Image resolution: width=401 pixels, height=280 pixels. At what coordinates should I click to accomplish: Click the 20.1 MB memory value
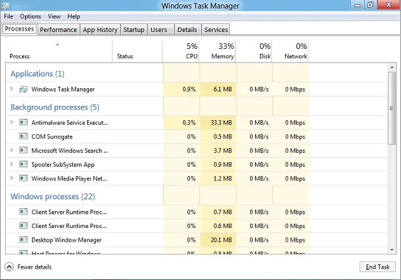click(221, 240)
